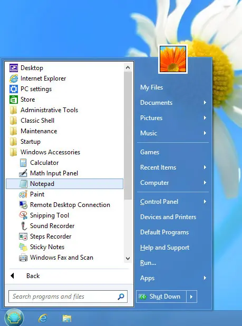Select Notepad in the programs list
This screenshot has height=326, width=242.
(64, 184)
